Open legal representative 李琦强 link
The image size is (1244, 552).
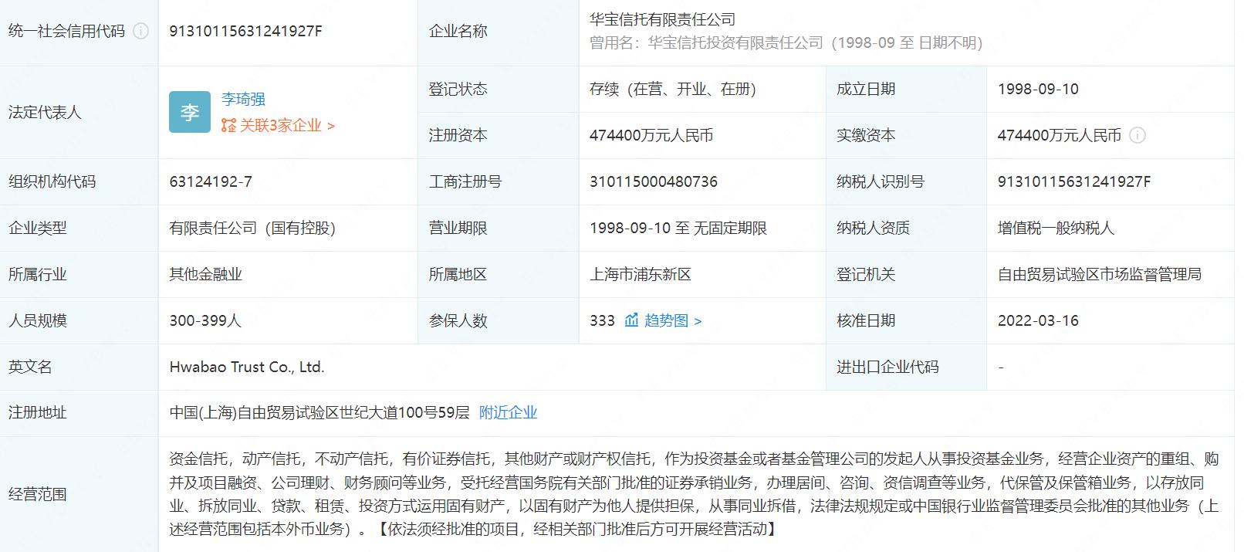coord(243,99)
